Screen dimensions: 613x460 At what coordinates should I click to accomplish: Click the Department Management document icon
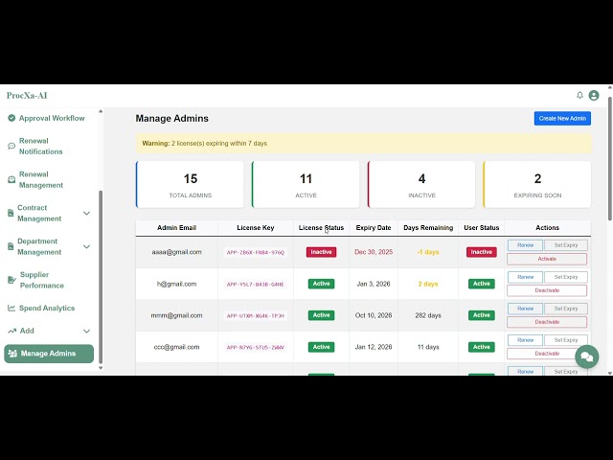coord(11,246)
